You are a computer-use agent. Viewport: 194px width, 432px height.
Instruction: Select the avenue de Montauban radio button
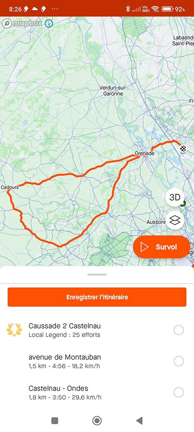[x=179, y=361]
